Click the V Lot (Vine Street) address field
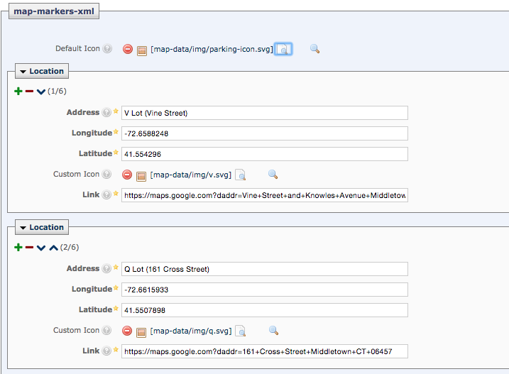This screenshot has width=509, height=374. [x=265, y=113]
